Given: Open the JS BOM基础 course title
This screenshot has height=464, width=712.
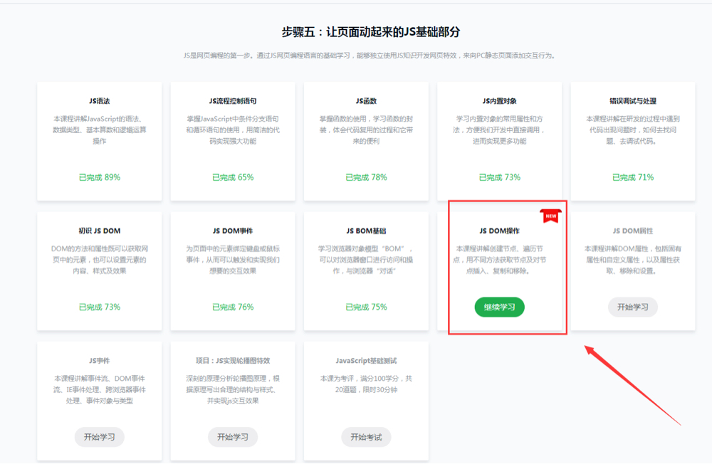Looking at the screenshot, I should click(x=366, y=231).
